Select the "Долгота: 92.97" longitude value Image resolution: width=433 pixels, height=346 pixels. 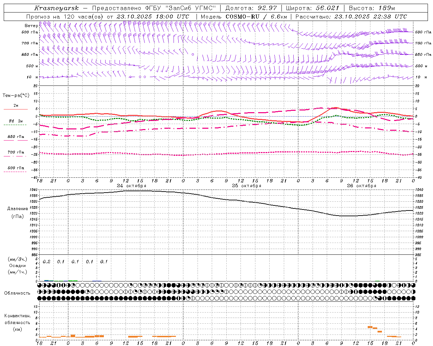[x=251, y=8]
